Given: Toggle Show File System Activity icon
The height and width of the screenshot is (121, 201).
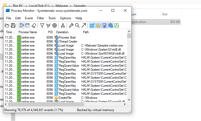Looking at the screenshot, I should click(x=98, y=25).
